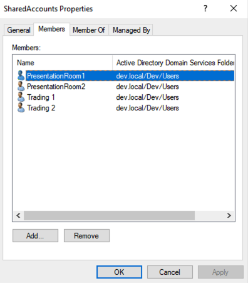Click the Add... button

[35, 236]
